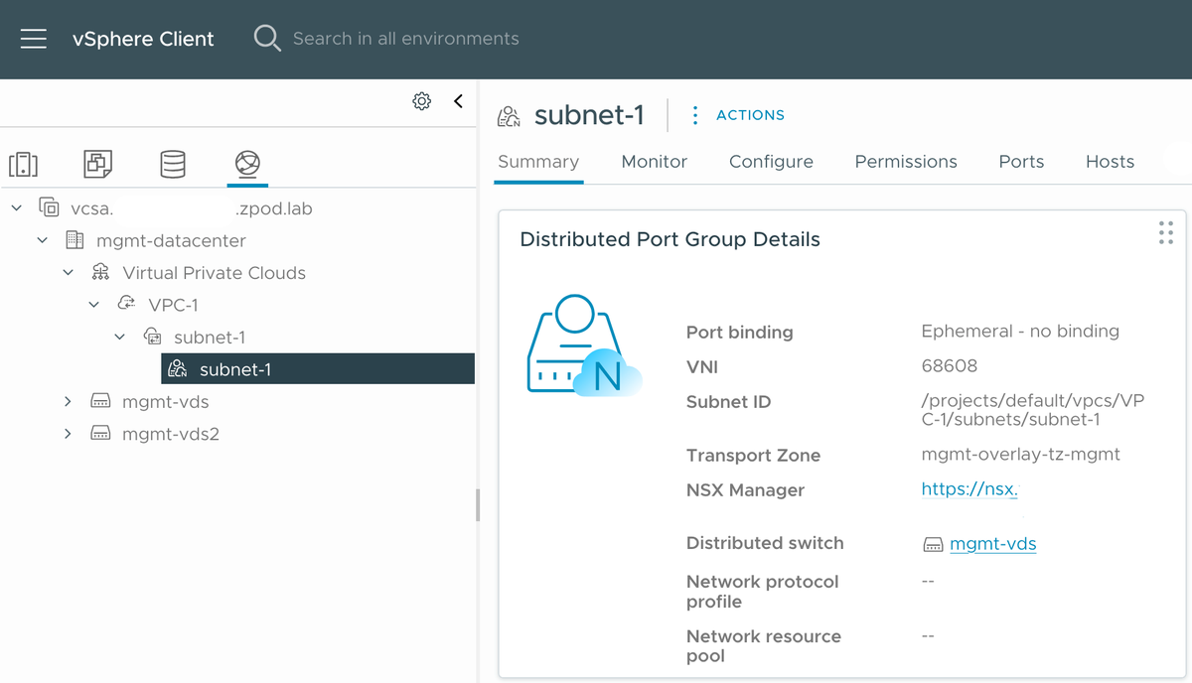
Task: Click the Ephemeral - no binding value
Action: click(1020, 332)
